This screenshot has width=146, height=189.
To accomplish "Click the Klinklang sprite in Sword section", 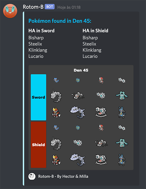I will pos(101,112).
